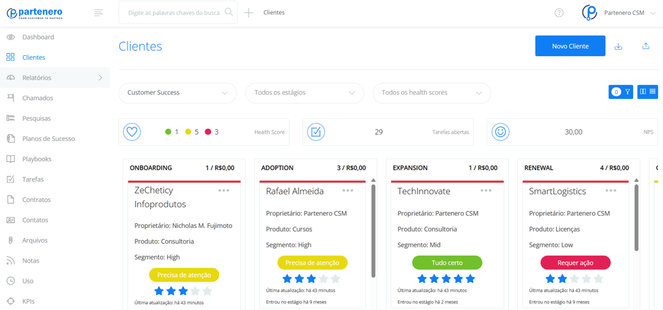
Task: Click the Novo Cliente button
Action: click(570, 46)
